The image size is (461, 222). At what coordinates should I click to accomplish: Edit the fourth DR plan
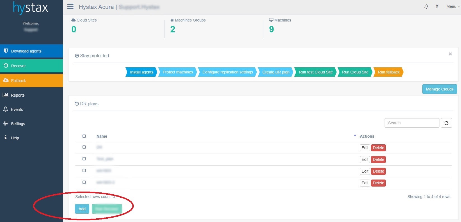point(365,183)
